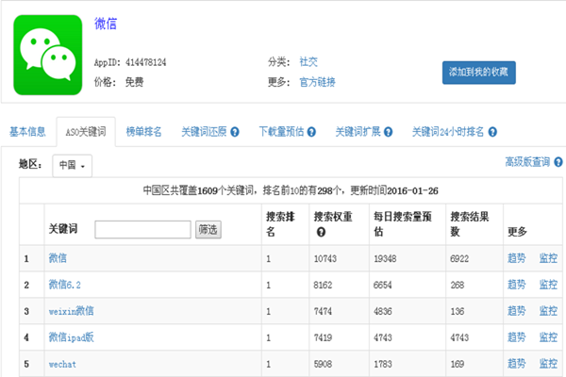Screen dimensions: 566x377
Task: Open help icon beside 关键词还原
Action: [235, 132]
